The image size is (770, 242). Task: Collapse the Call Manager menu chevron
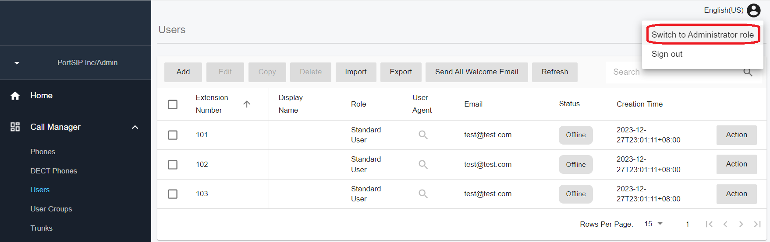point(135,127)
